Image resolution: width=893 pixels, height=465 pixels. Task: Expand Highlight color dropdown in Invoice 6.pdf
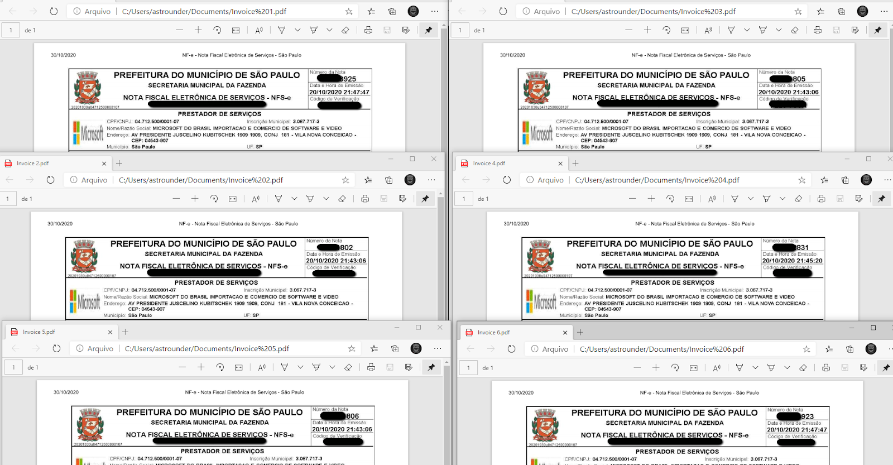click(x=787, y=368)
